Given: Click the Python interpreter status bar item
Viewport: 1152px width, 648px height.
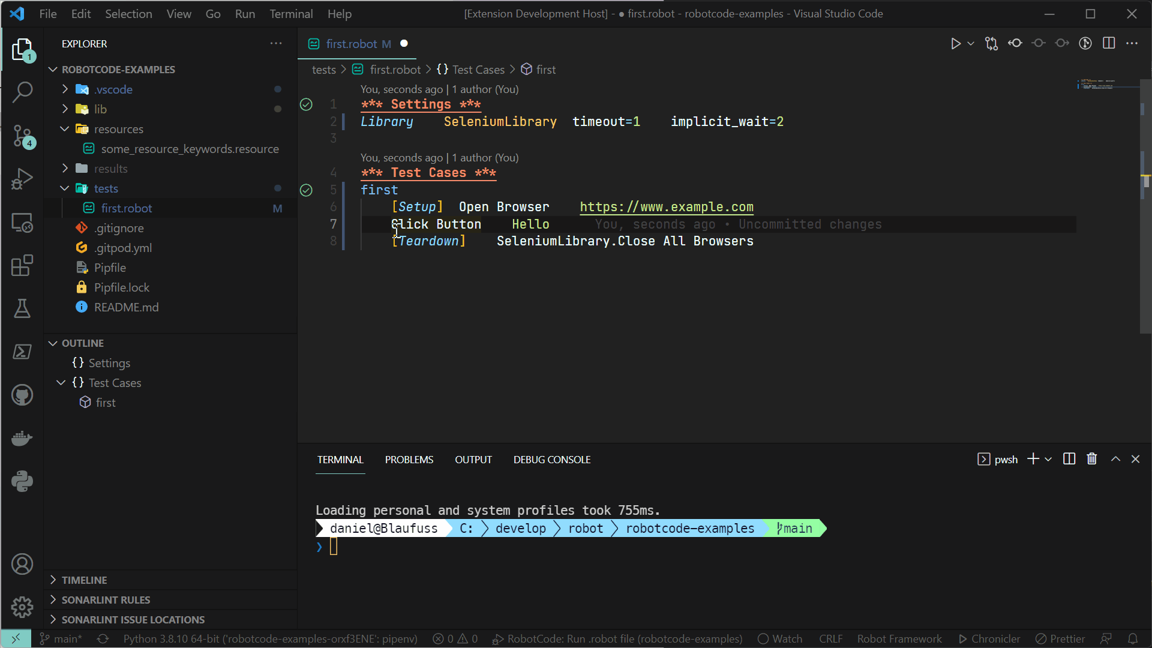Looking at the screenshot, I should click(x=270, y=639).
